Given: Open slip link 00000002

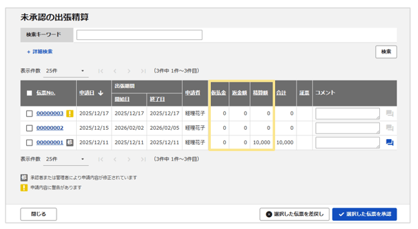Looking at the screenshot, I should [x=50, y=128].
